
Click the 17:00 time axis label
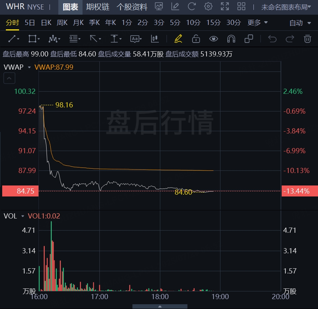point(99,297)
